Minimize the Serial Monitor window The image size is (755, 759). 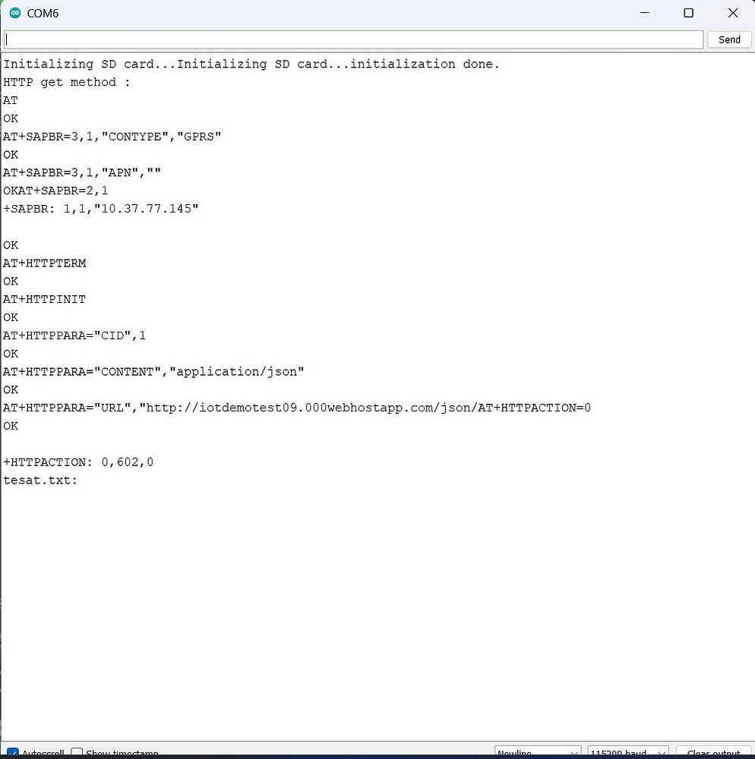pyautogui.click(x=645, y=13)
